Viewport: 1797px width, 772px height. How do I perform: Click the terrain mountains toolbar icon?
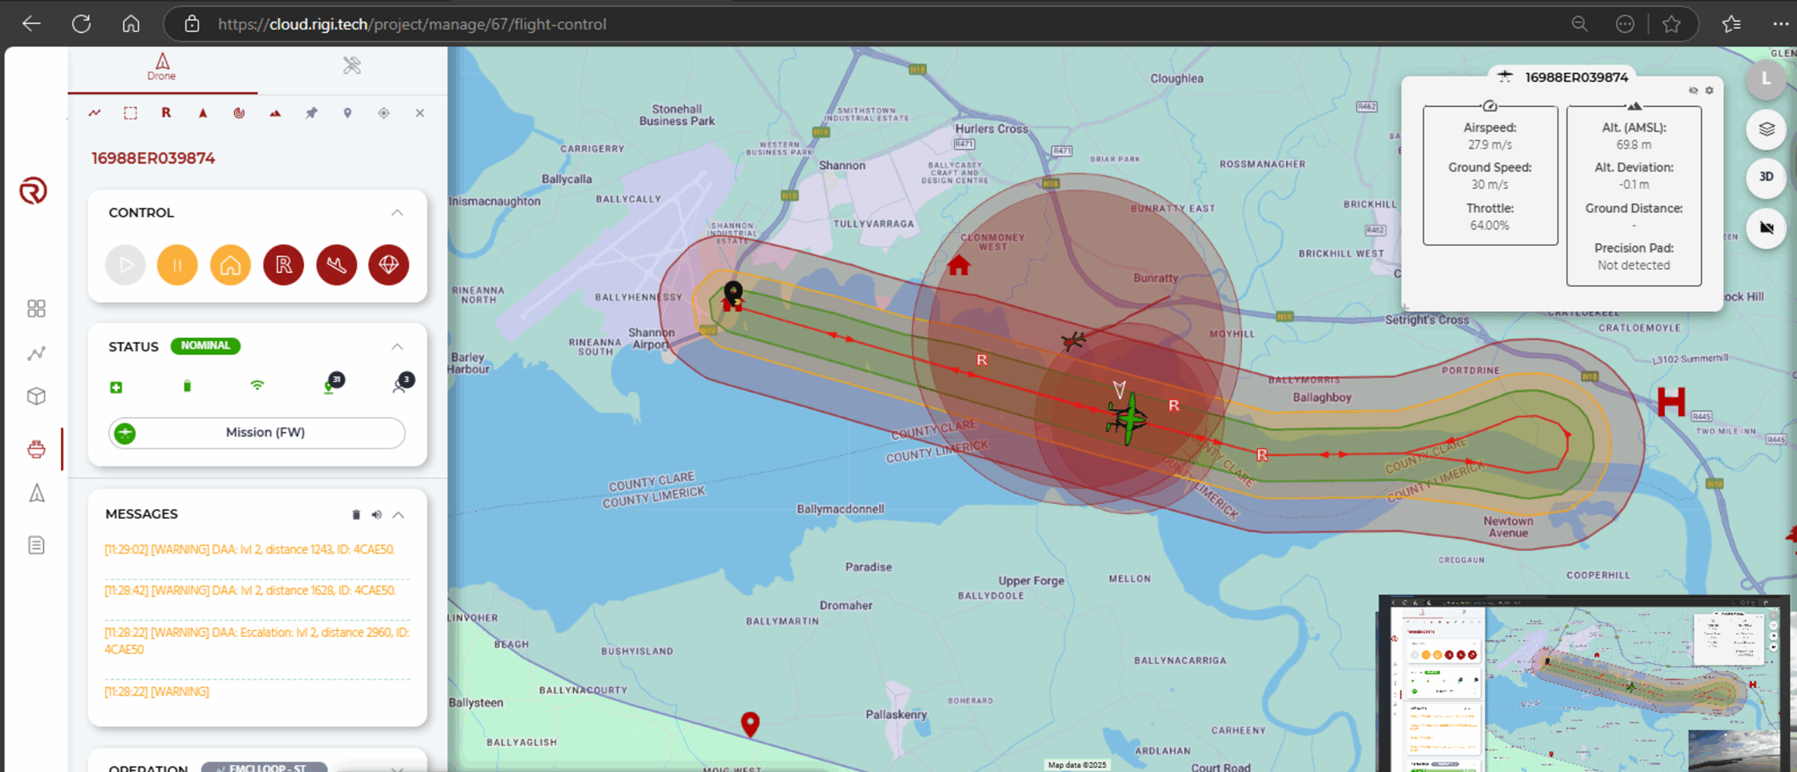pyautogui.click(x=275, y=113)
